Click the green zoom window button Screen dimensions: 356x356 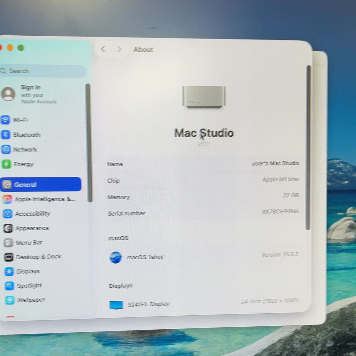[20, 48]
